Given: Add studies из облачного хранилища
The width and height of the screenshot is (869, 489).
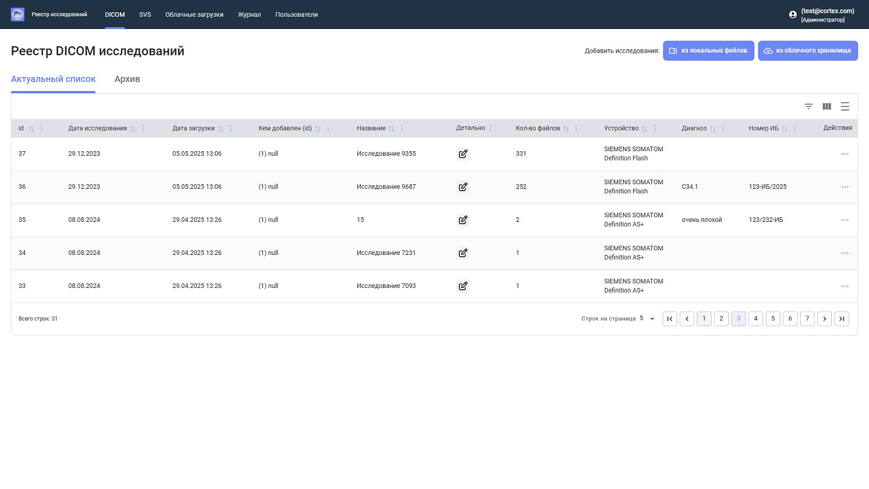Looking at the screenshot, I should [808, 50].
